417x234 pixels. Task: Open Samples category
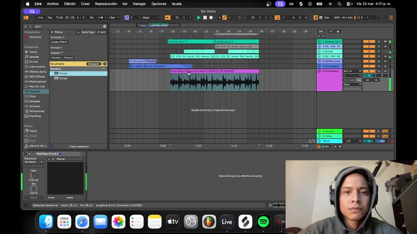pos(35,101)
